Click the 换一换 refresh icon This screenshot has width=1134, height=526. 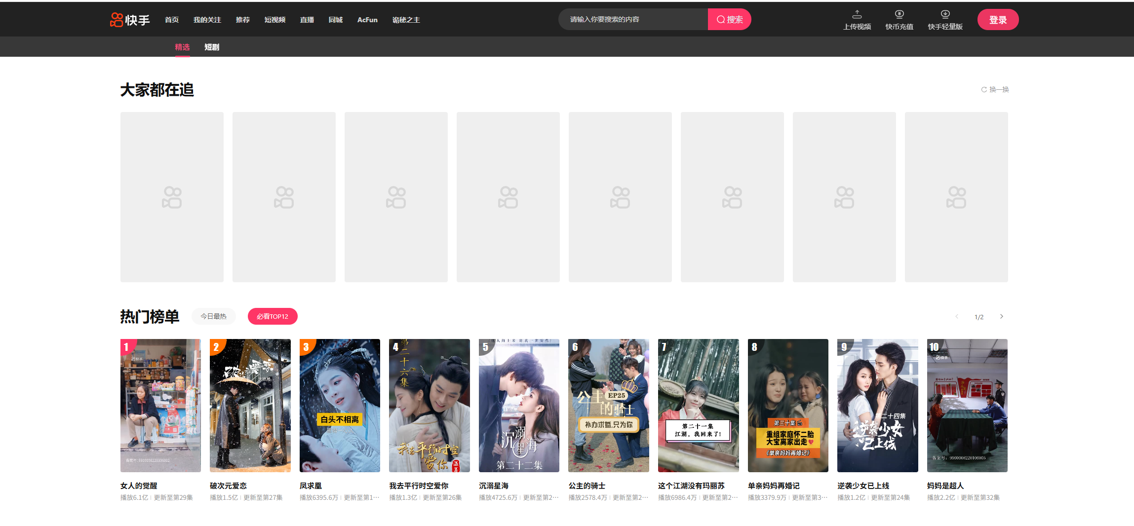(x=984, y=90)
